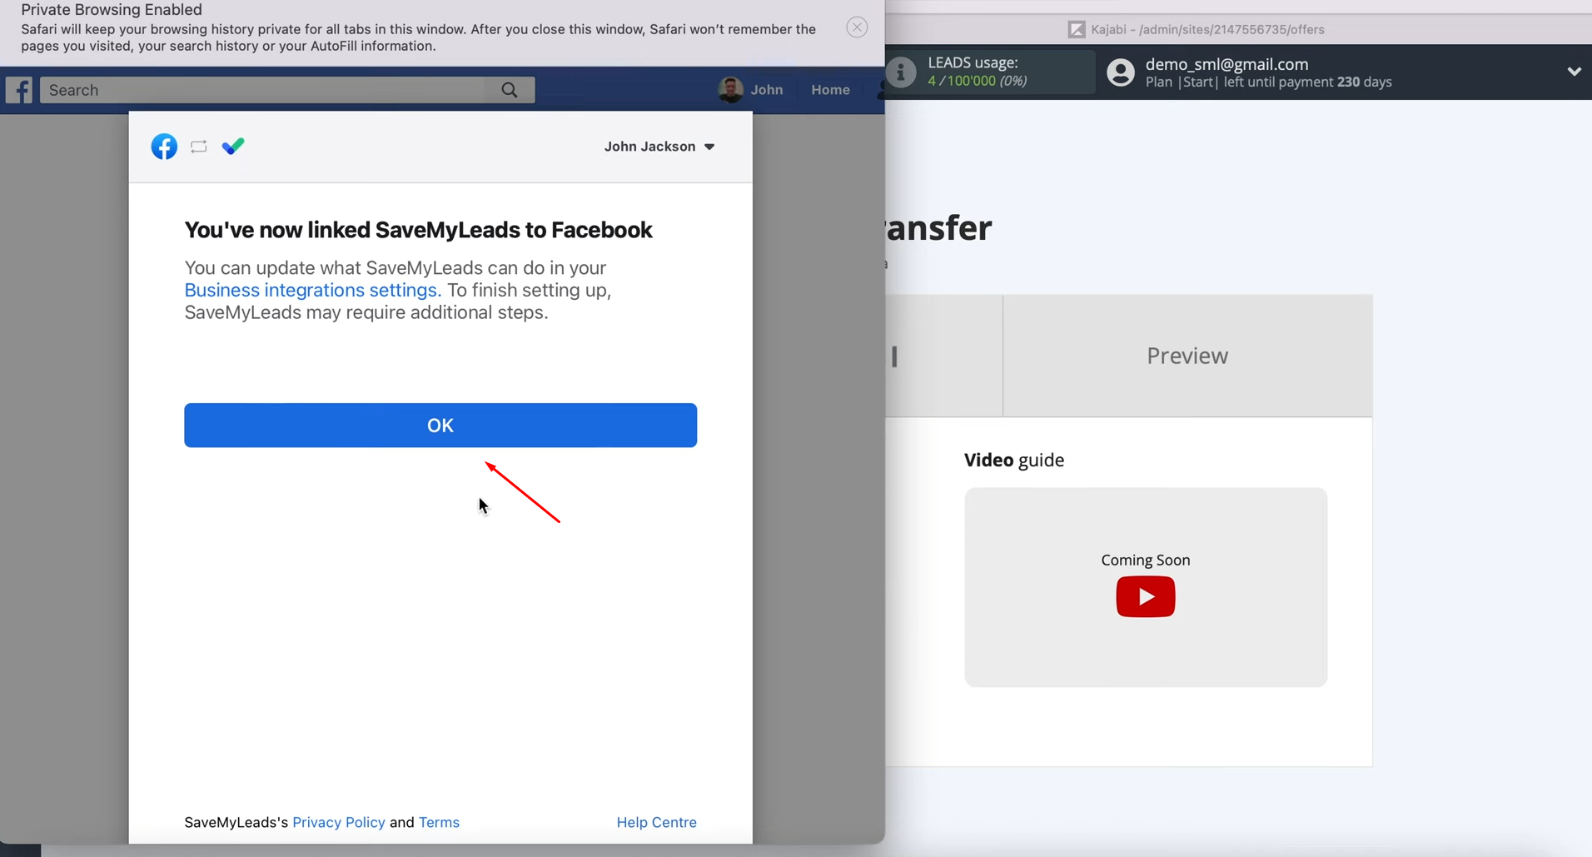Click the Private Browsing Enabled heading
This screenshot has width=1592, height=857.
[112, 10]
